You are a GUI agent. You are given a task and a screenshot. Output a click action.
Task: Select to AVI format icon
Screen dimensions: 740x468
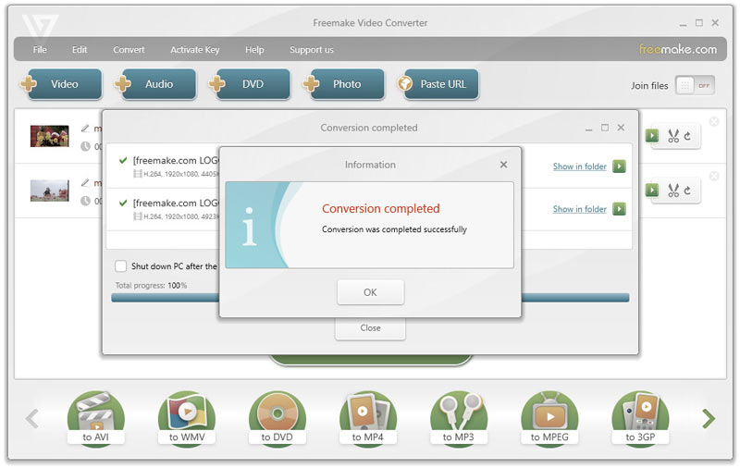click(96, 418)
